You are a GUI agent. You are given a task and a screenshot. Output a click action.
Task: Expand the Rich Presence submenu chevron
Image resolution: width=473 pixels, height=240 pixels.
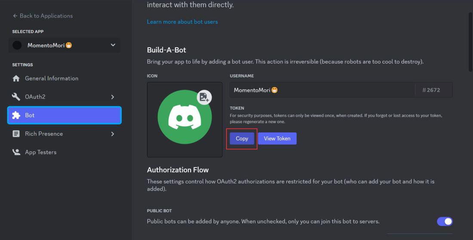(x=113, y=134)
